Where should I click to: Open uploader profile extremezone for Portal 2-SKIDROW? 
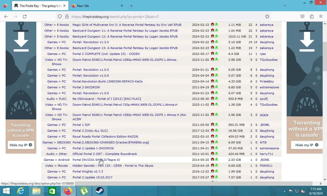pos(269,87)
